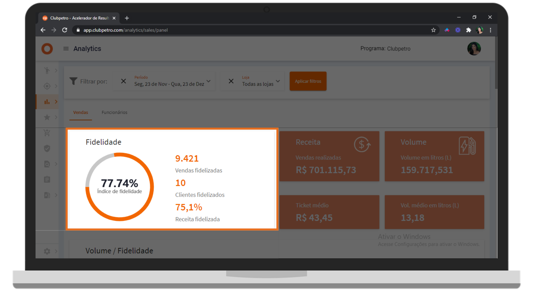Clear the Período filter with X
The image size is (533, 300).
pos(124,81)
